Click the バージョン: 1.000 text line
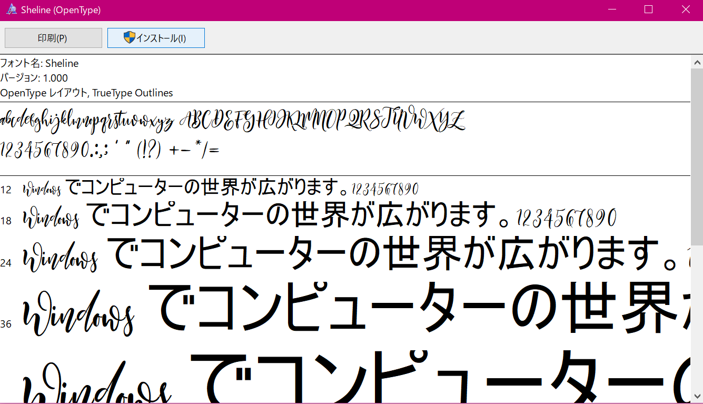This screenshot has width=703, height=404. click(x=34, y=78)
